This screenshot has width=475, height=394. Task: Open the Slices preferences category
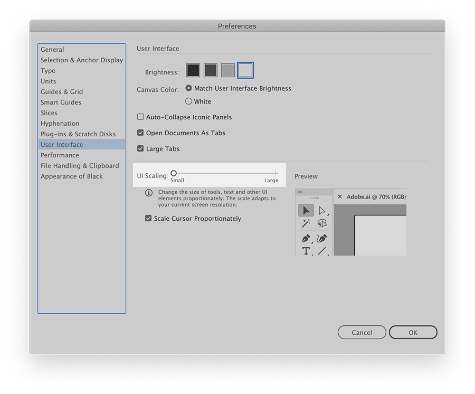pyautogui.click(x=82, y=112)
